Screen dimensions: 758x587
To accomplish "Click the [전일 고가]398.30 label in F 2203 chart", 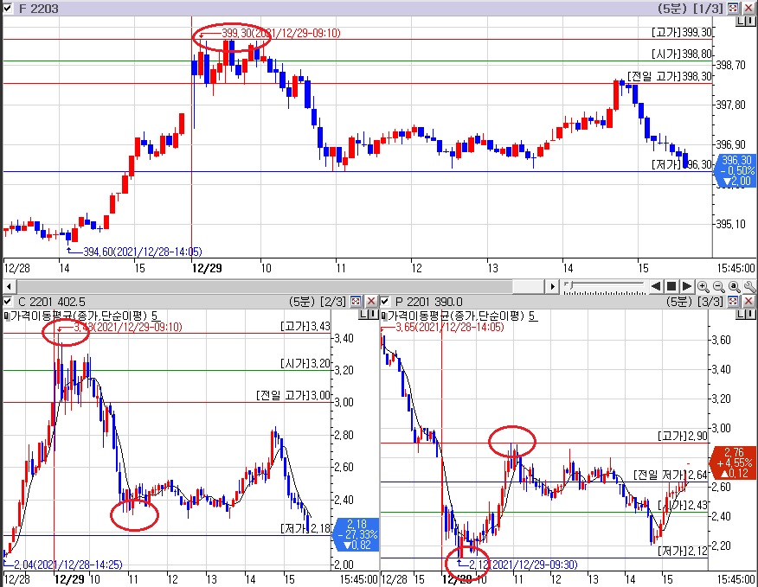I will 670,76.
